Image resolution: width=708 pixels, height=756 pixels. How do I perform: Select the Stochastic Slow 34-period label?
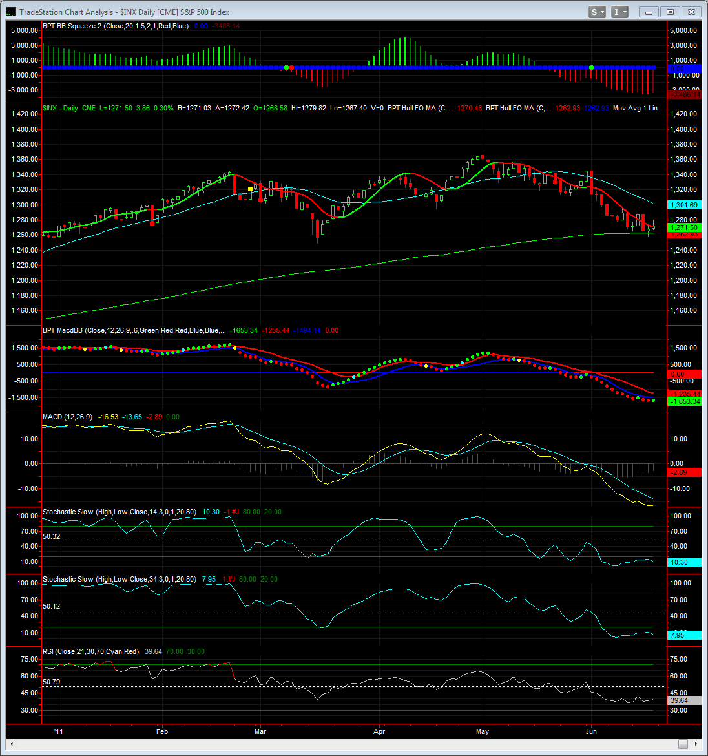pos(120,579)
